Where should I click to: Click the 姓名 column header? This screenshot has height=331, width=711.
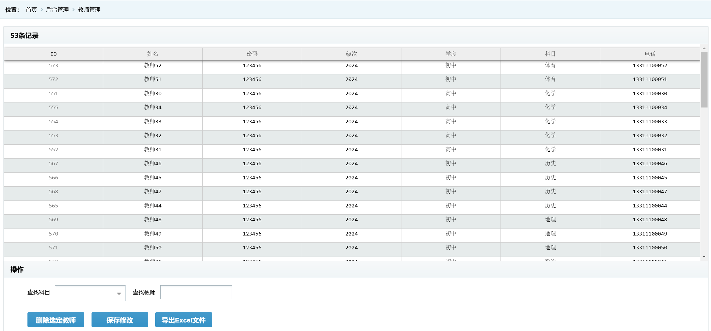click(x=153, y=54)
